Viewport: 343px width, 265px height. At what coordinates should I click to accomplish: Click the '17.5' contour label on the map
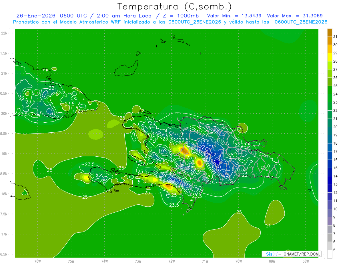[x=205, y=142]
